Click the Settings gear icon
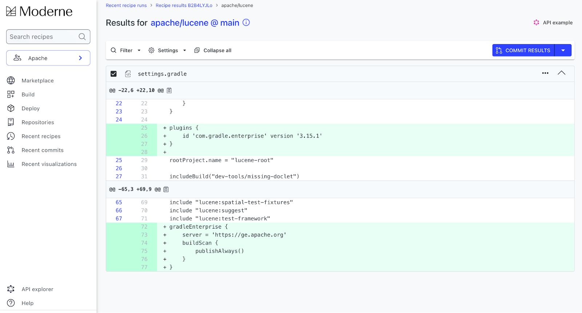582x313 pixels. pos(151,50)
